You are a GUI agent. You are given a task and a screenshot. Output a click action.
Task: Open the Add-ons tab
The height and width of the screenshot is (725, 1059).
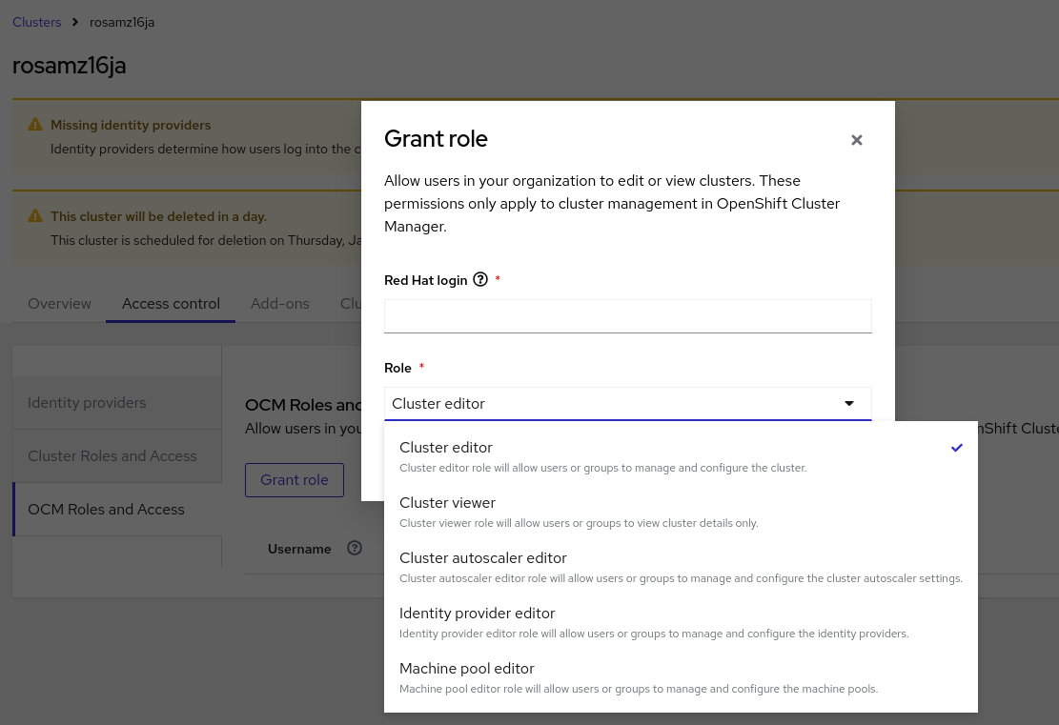pyautogui.click(x=279, y=304)
